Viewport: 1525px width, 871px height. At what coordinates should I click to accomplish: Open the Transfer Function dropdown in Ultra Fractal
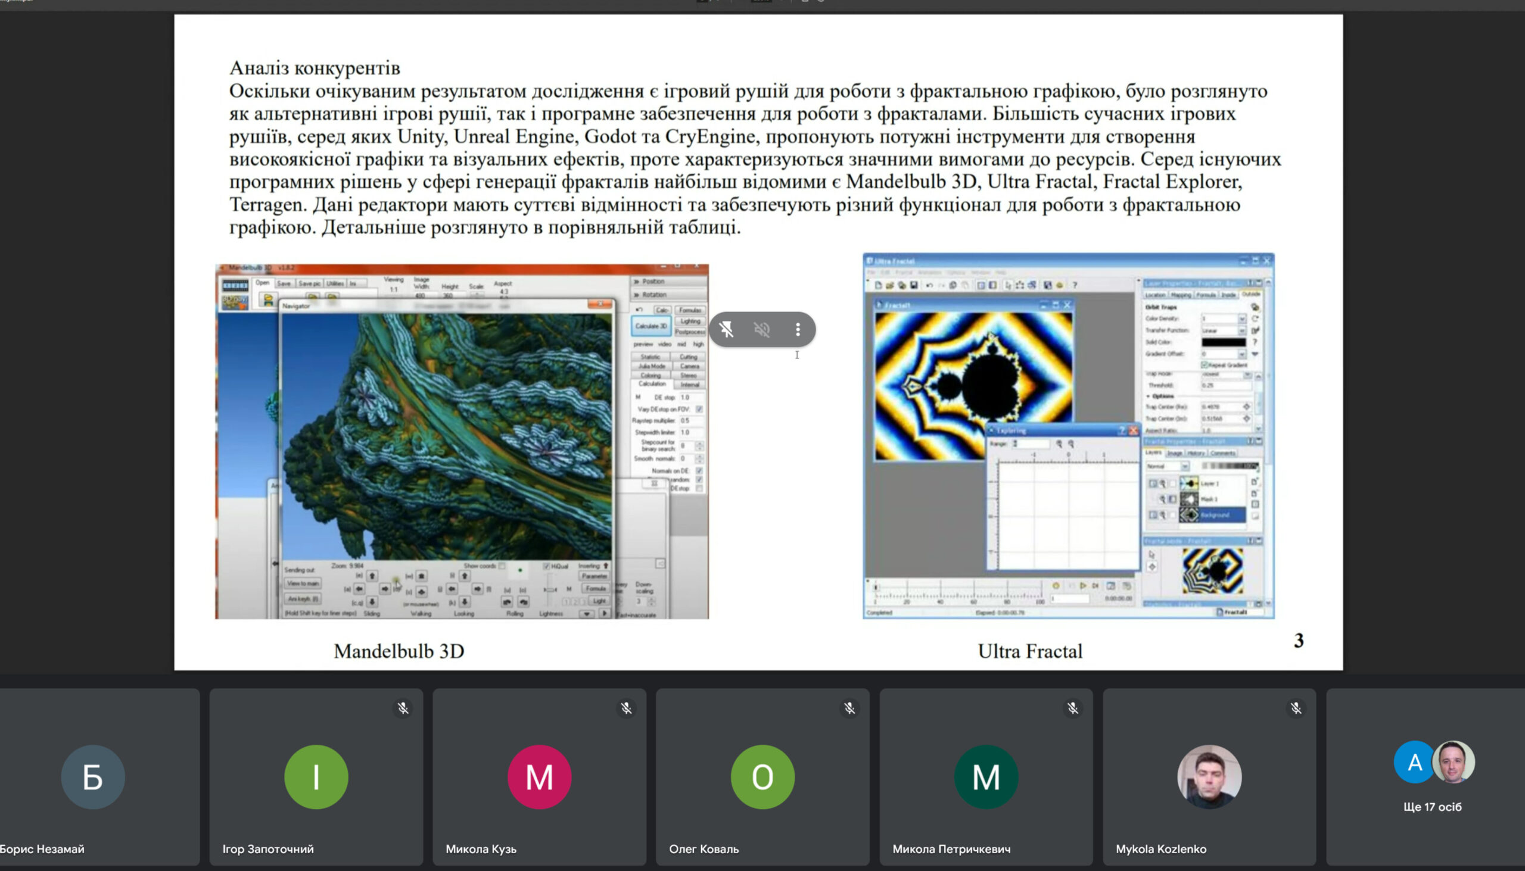[x=1241, y=330]
